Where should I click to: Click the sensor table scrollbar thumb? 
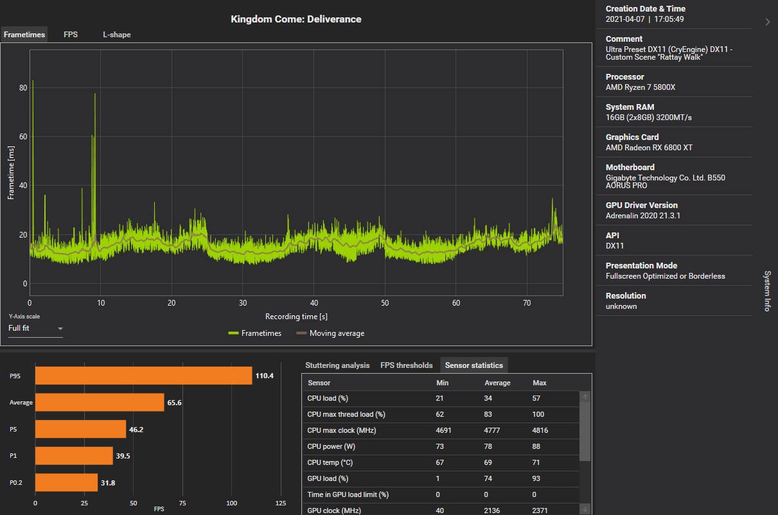(x=585, y=432)
